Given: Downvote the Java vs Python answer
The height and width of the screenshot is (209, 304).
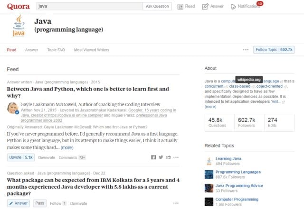Looking at the screenshot, I should tap(47, 157).
